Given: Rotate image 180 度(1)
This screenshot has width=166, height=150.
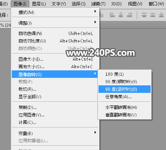Looking at the screenshot, I should pos(125,74).
